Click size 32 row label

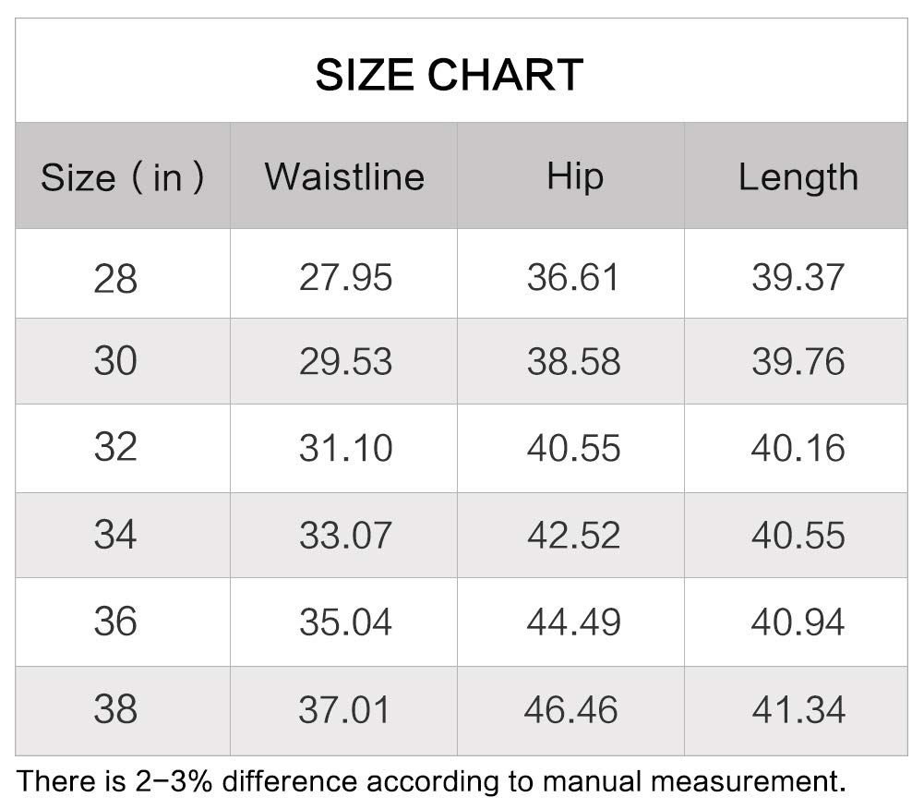click(x=115, y=447)
